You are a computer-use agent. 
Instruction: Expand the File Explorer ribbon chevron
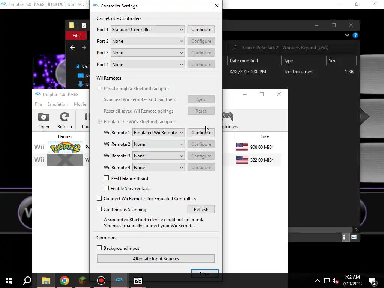pos(347,35)
